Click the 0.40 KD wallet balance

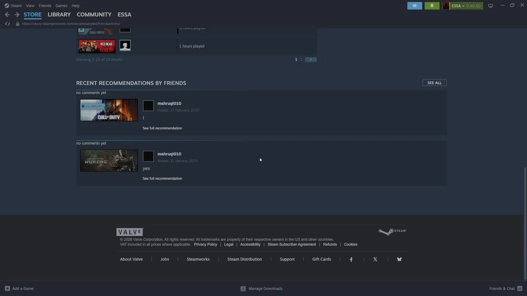click(x=473, y=6)
